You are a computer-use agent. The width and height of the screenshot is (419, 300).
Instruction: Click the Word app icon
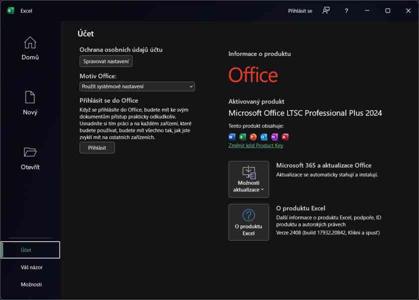tap(232, 137)
